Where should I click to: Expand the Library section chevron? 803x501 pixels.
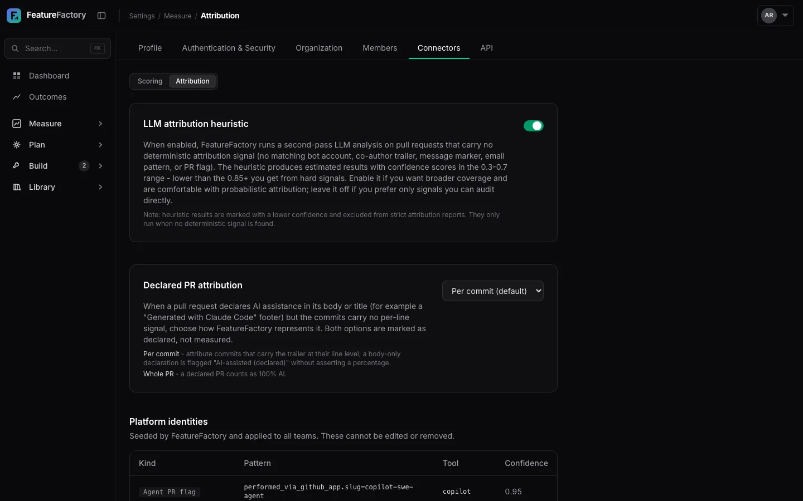click(100, 187)
